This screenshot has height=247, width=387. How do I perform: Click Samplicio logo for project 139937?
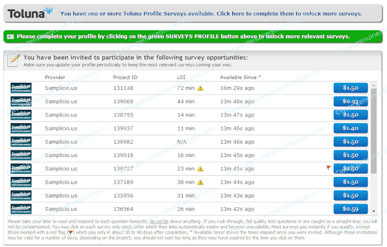21,128
